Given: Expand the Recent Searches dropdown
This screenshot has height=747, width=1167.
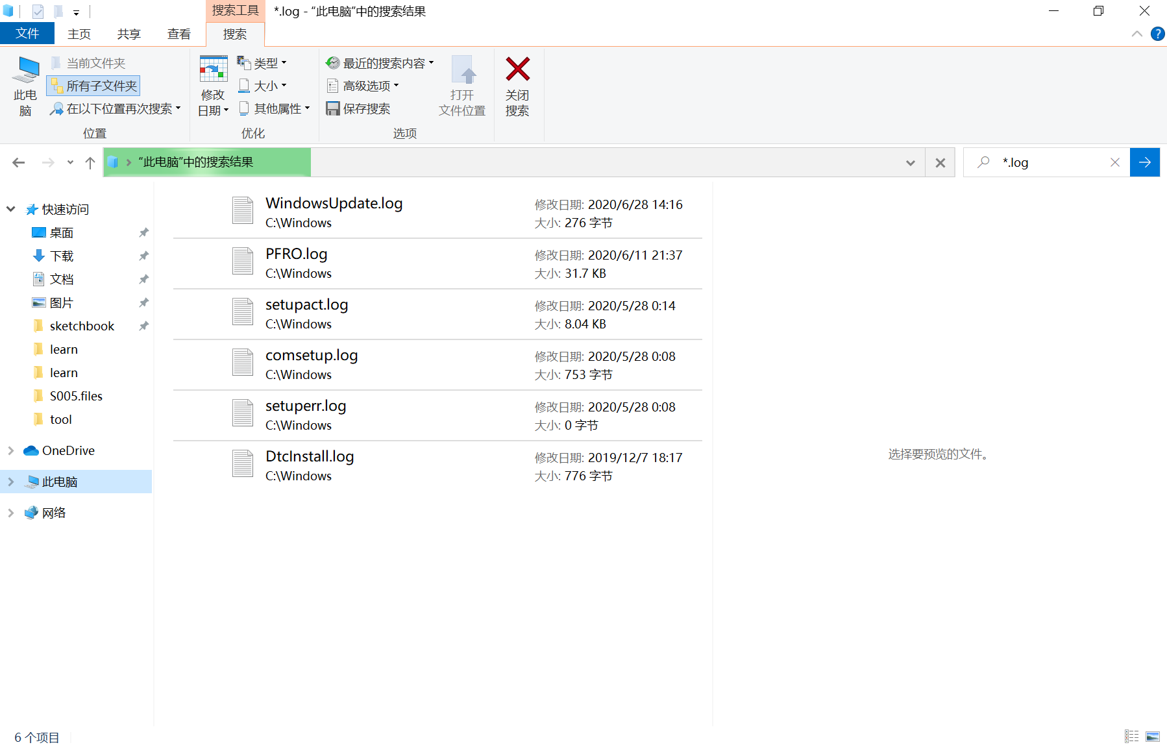Looking at the screenshot, I should [x=380, y=63].
